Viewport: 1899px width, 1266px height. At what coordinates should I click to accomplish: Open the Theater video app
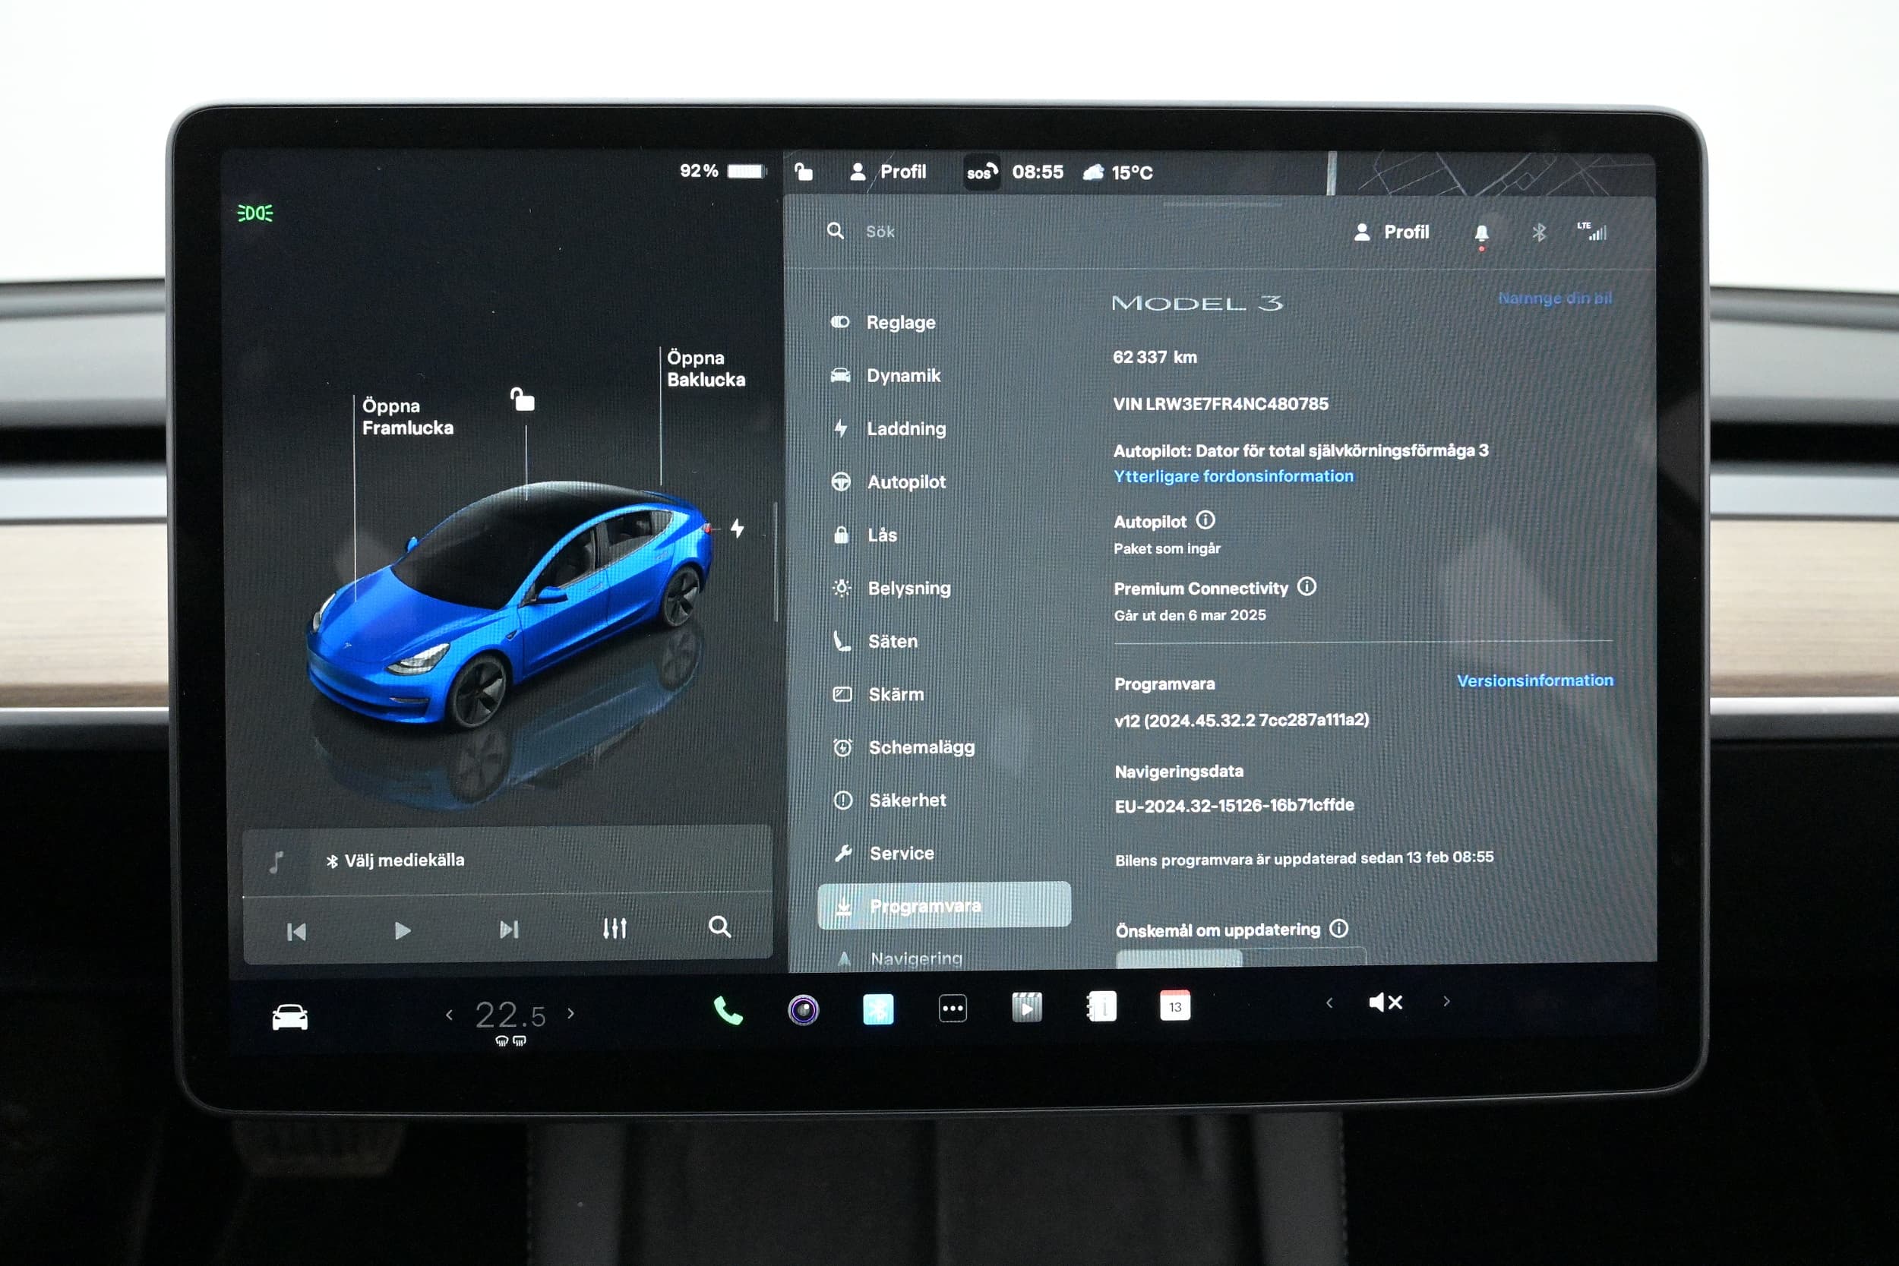tap(1026, 1007)
